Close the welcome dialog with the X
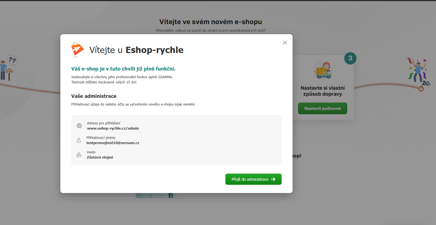436x225 pixels. [285, 43]
